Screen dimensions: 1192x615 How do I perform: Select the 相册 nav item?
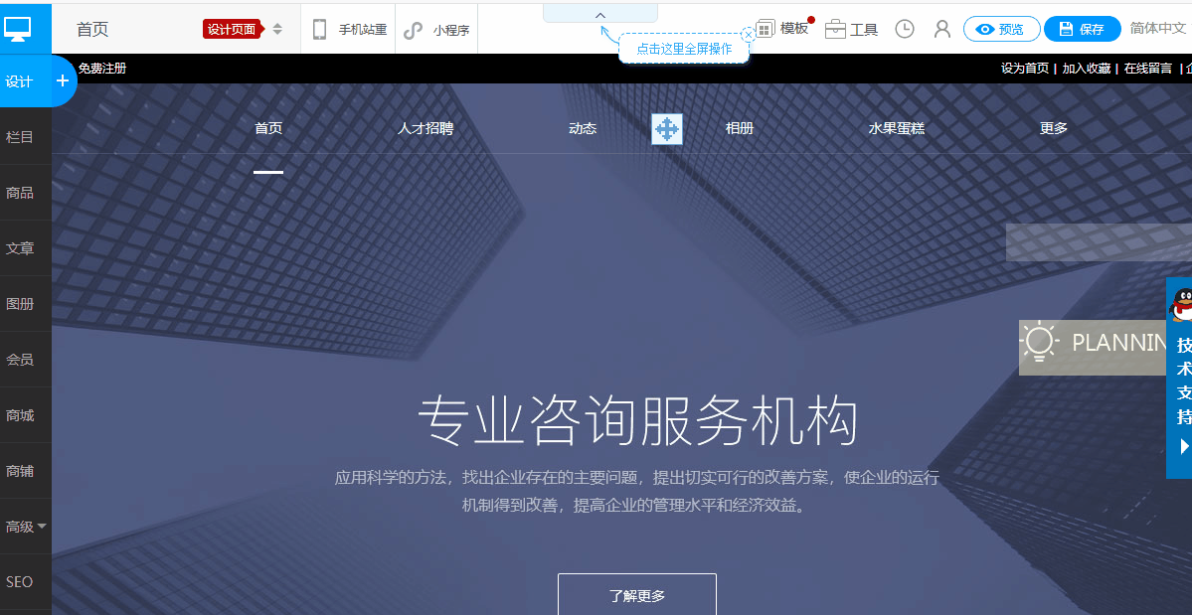pyautogui.click(x=740, y=128)
